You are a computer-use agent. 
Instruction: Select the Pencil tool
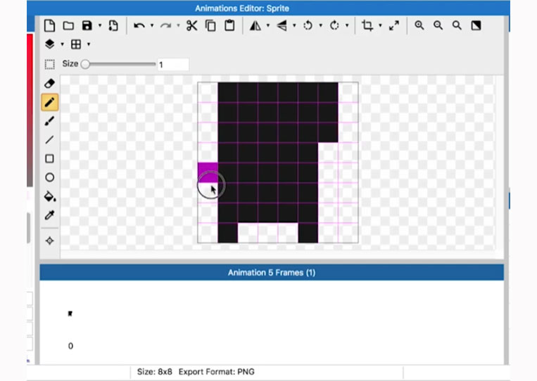(50, 102)
